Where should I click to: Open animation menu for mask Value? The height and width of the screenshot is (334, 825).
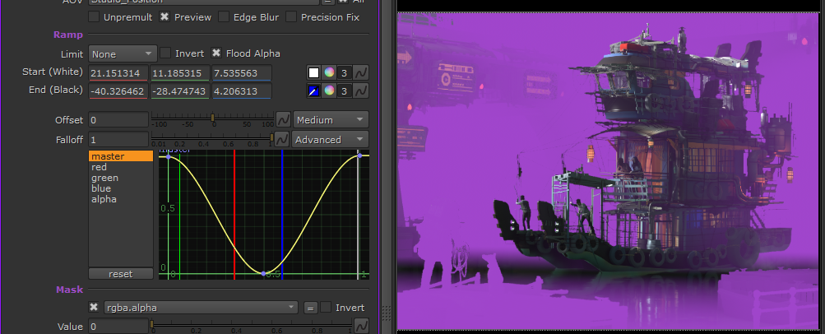pos(361,326)
